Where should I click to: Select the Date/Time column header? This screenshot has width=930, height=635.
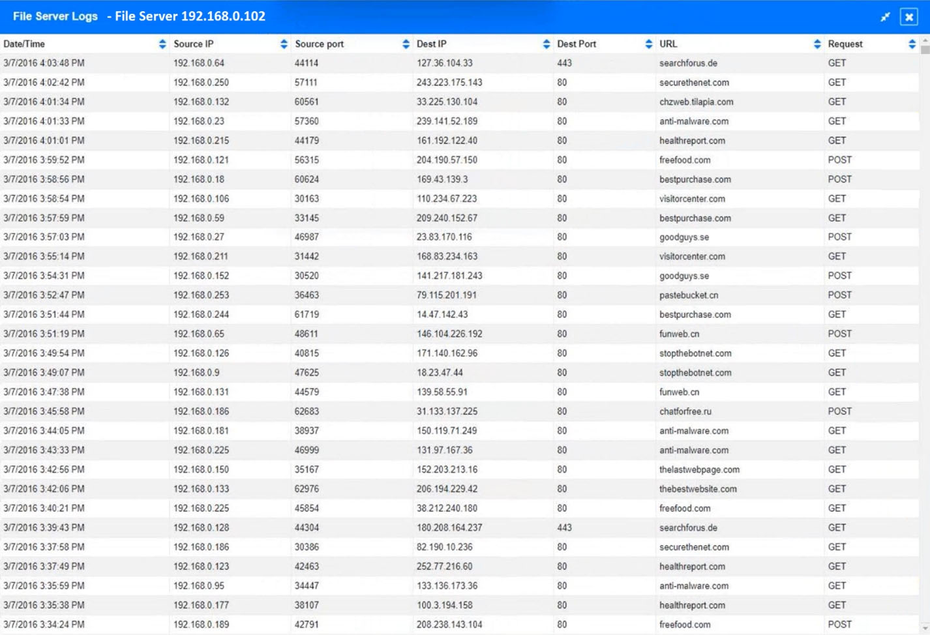pos(24,44)
